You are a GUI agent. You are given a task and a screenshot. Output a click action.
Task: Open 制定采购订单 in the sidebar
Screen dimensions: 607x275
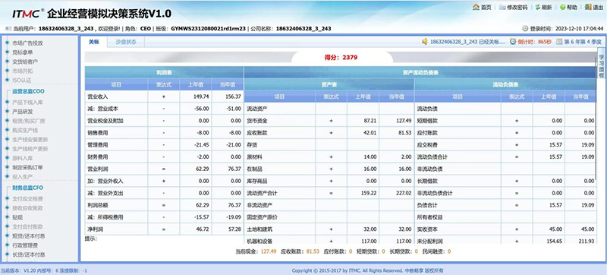[27, 167]
